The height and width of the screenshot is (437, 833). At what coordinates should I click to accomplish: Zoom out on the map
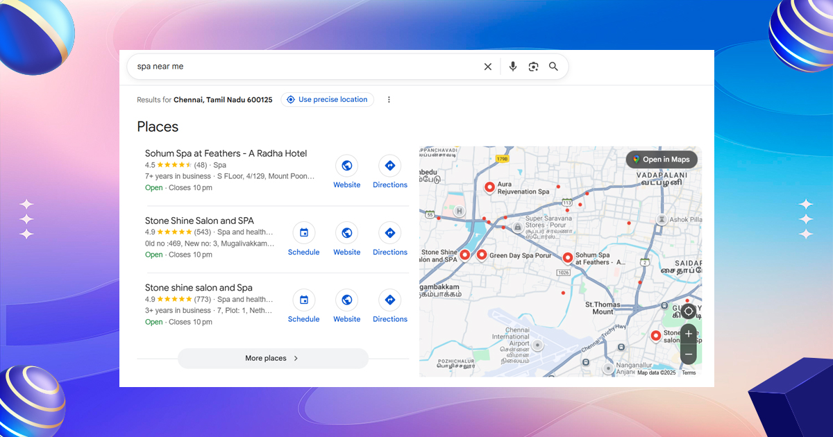pos(689,354)
